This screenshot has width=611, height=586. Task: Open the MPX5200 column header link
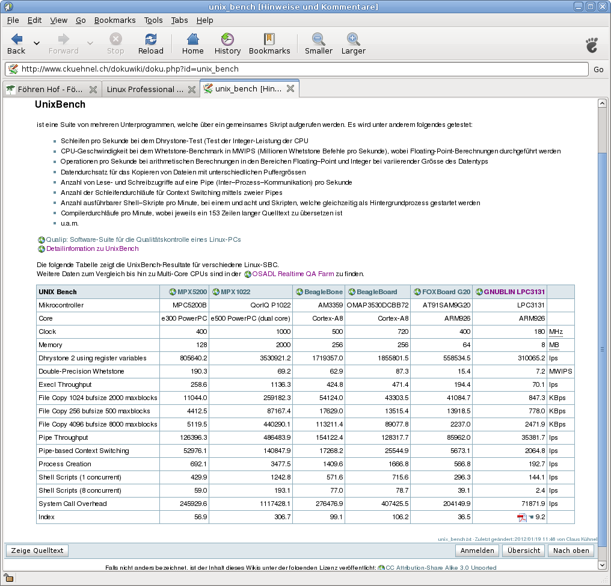point(192,292)
